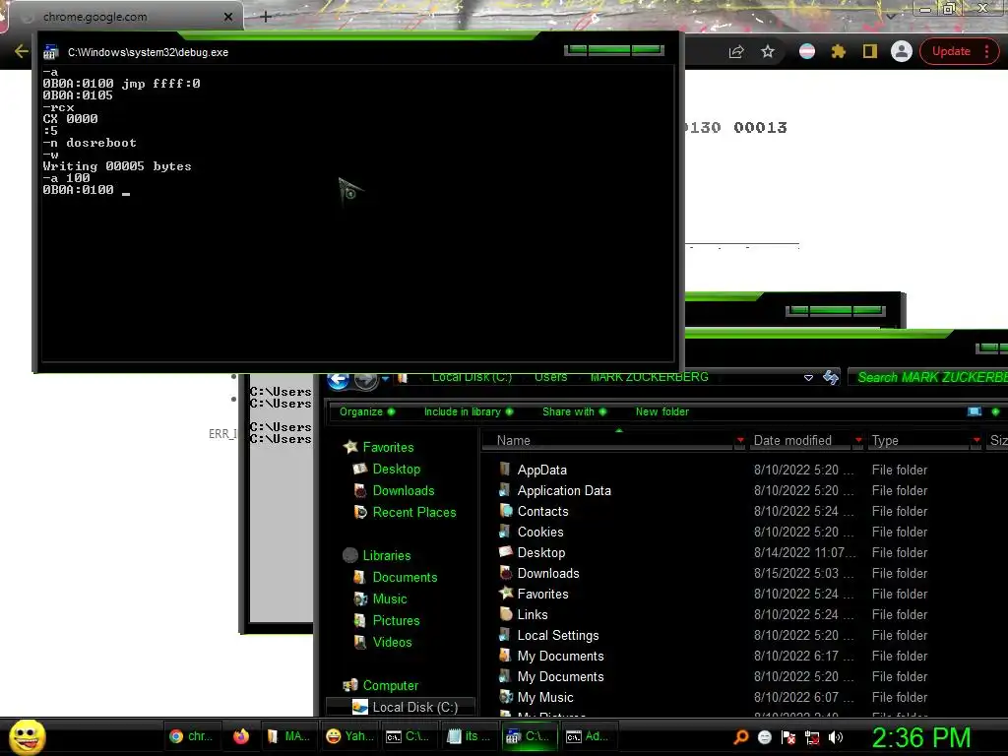Screen dimensions: 1008x756
Task: Click Users in the address breadcrumb
Action: [x=551, y=377]
